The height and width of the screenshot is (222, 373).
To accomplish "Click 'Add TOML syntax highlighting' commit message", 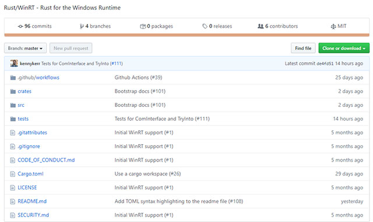I will coord(179,201).
